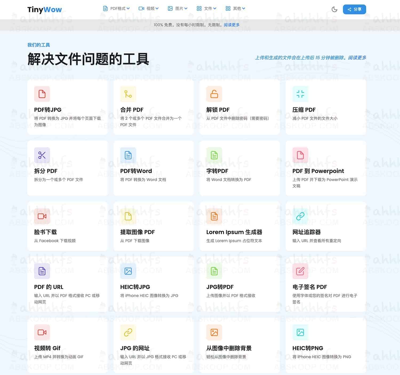400x375 pixels.
Task: Select the 电子签名 PDF card title
Action: [310, 287]
